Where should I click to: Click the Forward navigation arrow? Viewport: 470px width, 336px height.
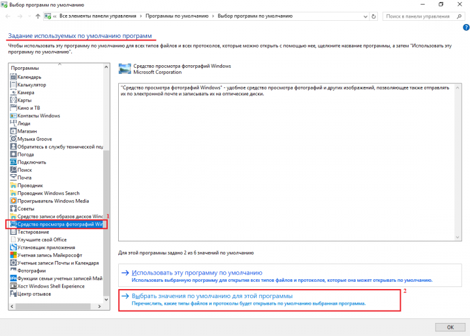(x=20, y=16)
